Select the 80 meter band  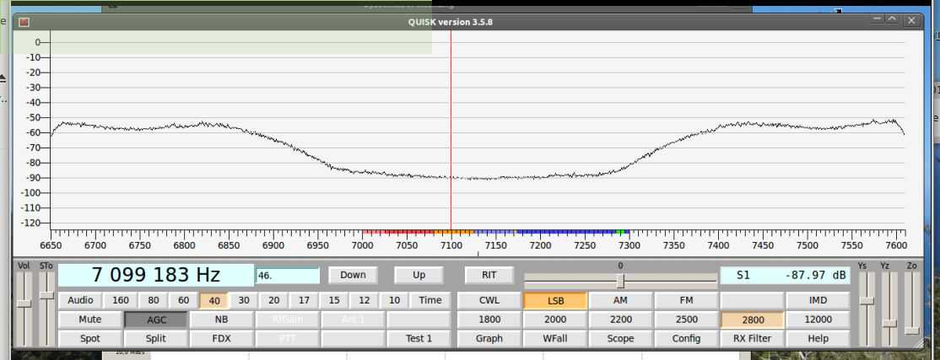153,301
